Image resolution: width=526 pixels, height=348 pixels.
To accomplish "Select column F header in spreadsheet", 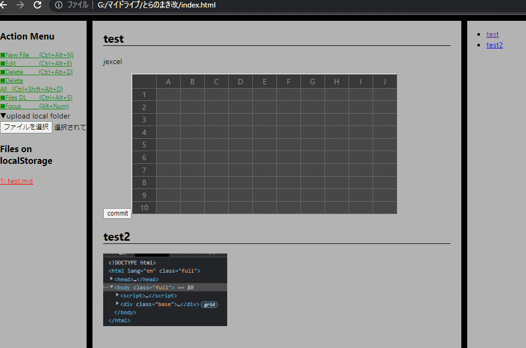I will (289, 82).
